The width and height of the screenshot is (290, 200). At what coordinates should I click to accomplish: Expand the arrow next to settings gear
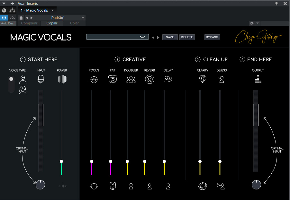tap(258, 23)
